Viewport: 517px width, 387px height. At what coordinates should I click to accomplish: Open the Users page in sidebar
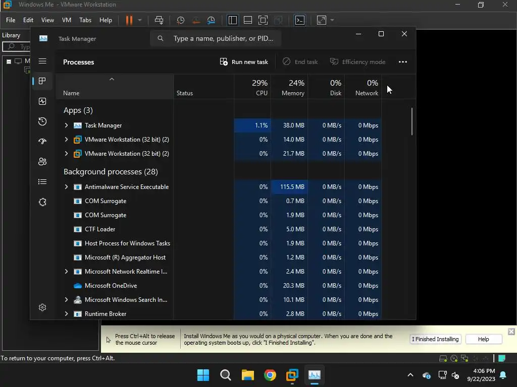tap(42, 162)
